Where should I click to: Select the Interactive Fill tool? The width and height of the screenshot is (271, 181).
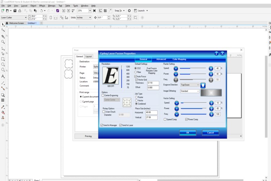coord(3,113)
